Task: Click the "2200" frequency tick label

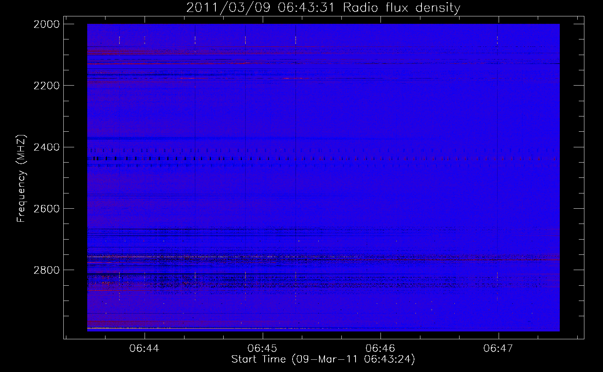Action: pyautogui.click(x=47, y=86)
